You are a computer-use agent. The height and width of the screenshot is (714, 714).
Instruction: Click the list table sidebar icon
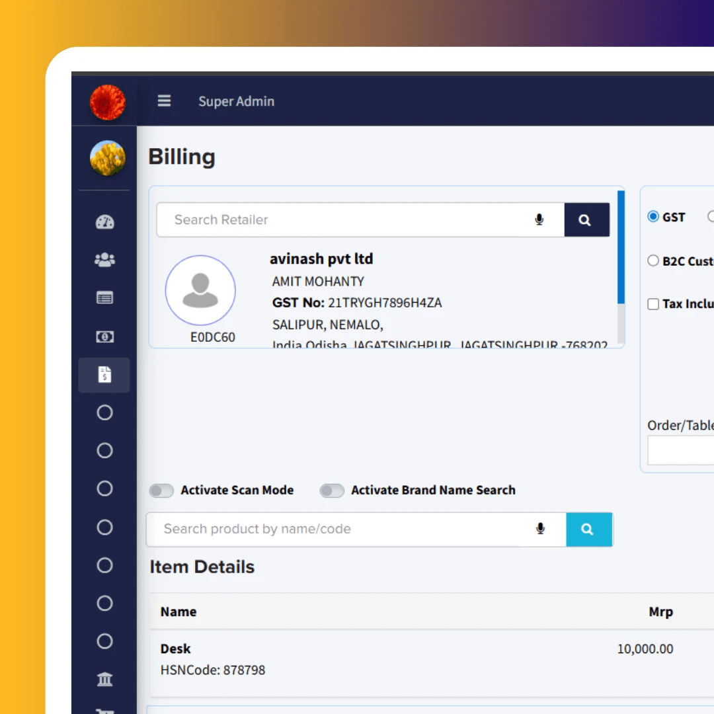point(104,298)
